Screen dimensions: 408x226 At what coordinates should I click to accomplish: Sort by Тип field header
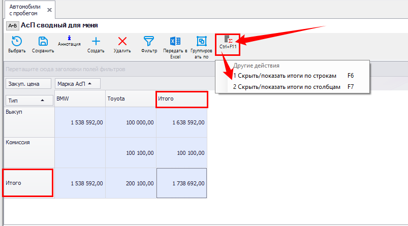[28, 101]
